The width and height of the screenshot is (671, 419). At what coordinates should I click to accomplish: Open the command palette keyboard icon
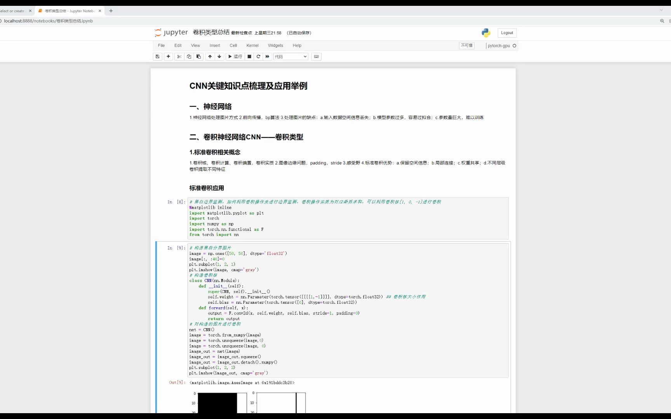click(x=316, y=57)
